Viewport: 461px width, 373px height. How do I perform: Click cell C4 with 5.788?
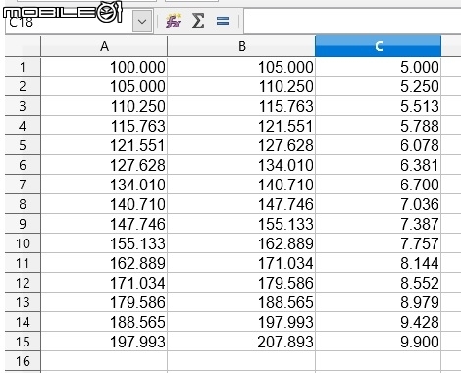pos(379,126)
